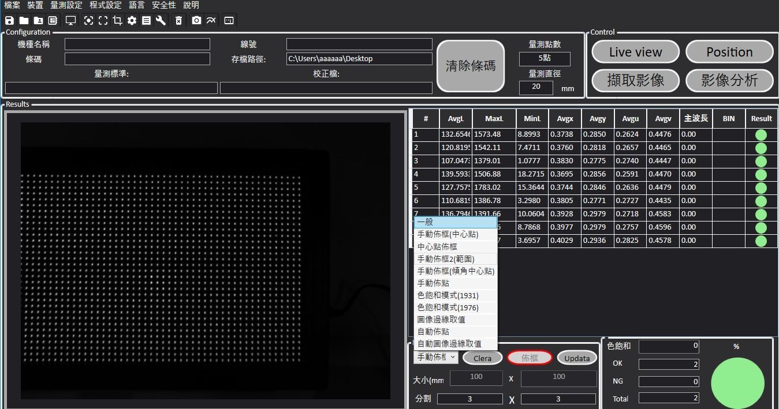Screen dimensions: 779x409
Task: Click the 機種名稱 input field
Action: 137,44
